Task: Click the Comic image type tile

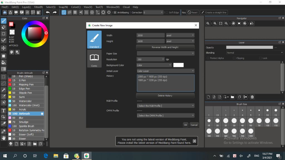Action: coord(94,59)
